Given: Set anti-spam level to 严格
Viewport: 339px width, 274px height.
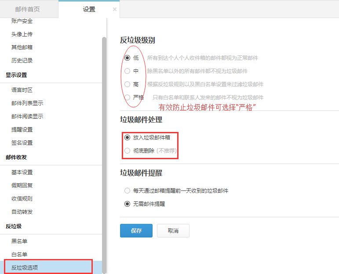Looking at the screenshot, I should coord(128,97).
